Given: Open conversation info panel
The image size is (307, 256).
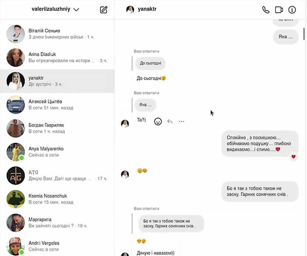Looking at the screenshot, I should [292, 10].
